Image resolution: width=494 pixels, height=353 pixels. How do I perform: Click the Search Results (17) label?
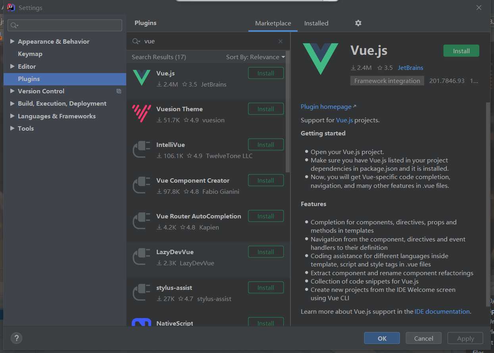tap(159, 57)
